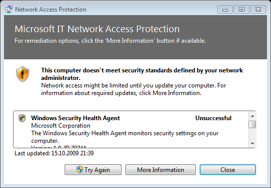This screenshot has height=188, width=271.
Task: Click the Windows Security Health Agent shield icon
Action: point(22,118)
